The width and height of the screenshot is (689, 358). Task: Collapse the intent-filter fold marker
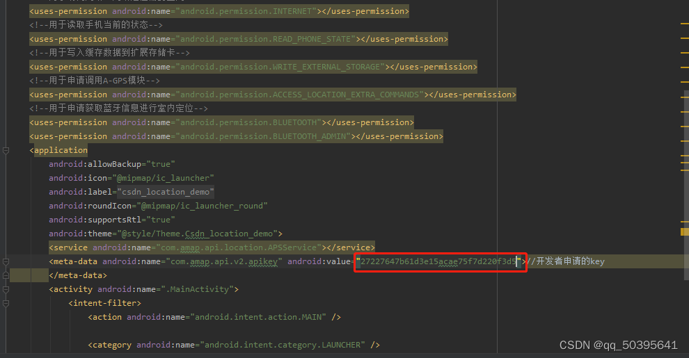coord(6,304)
